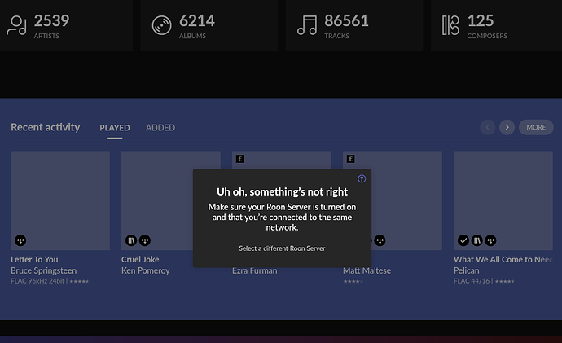Open 'Cruel Joke' title
The image size is (562, 343).
pyautogui.click(x=140, y=259)
